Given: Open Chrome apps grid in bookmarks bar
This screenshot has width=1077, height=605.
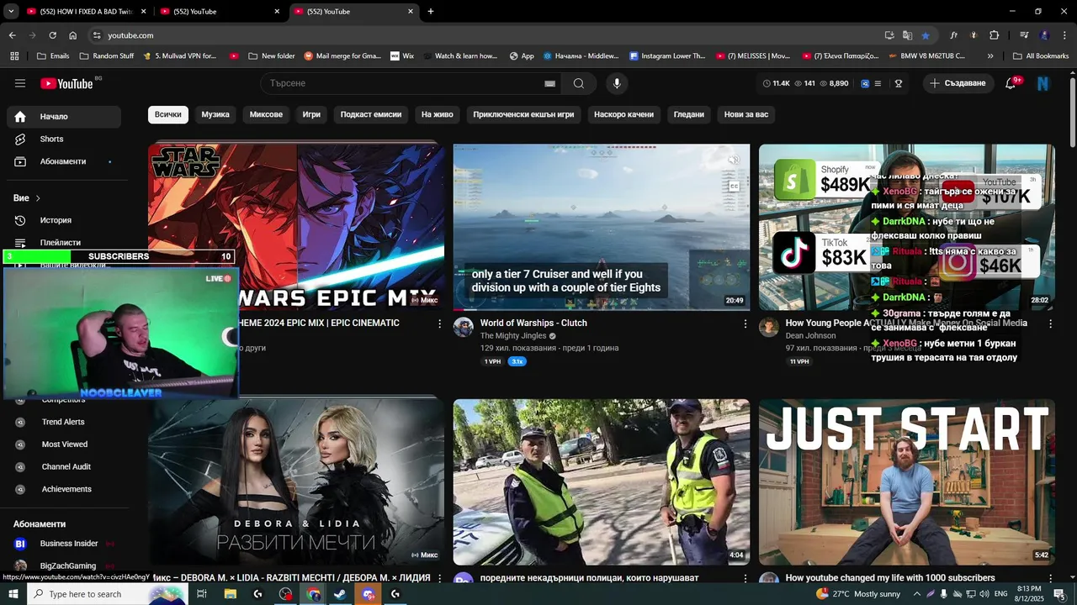Looking at the screenshot, I should (x=14, y=56).
